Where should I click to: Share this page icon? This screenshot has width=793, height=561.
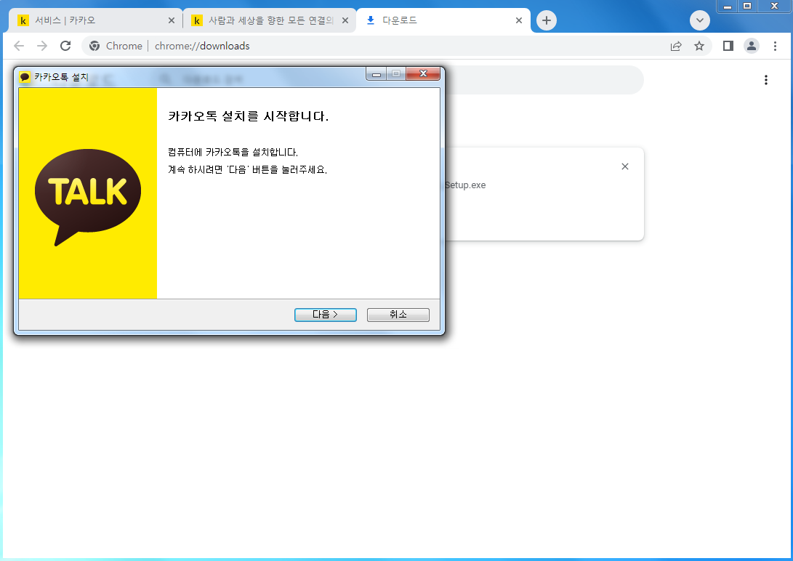click(x=676, y=46)
